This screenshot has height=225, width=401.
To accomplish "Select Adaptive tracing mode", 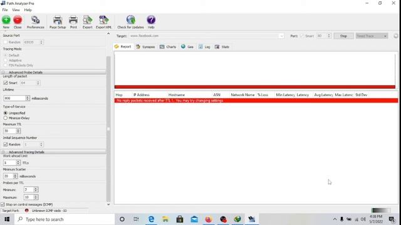I will tap(6, 61).
